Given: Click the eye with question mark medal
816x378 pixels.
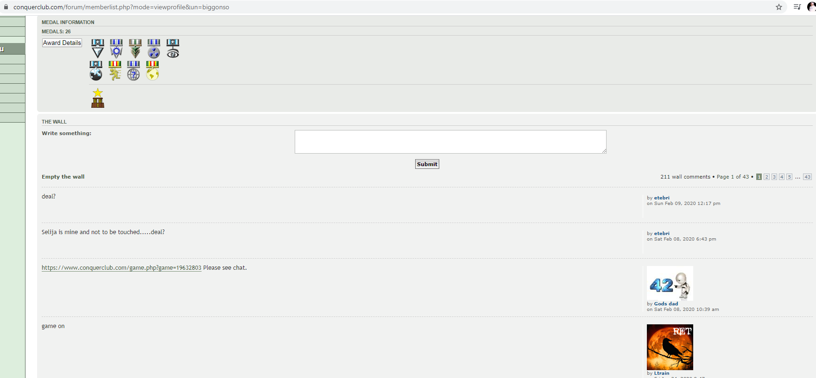Looking at the screenshot, I should [x=173, y=49].
